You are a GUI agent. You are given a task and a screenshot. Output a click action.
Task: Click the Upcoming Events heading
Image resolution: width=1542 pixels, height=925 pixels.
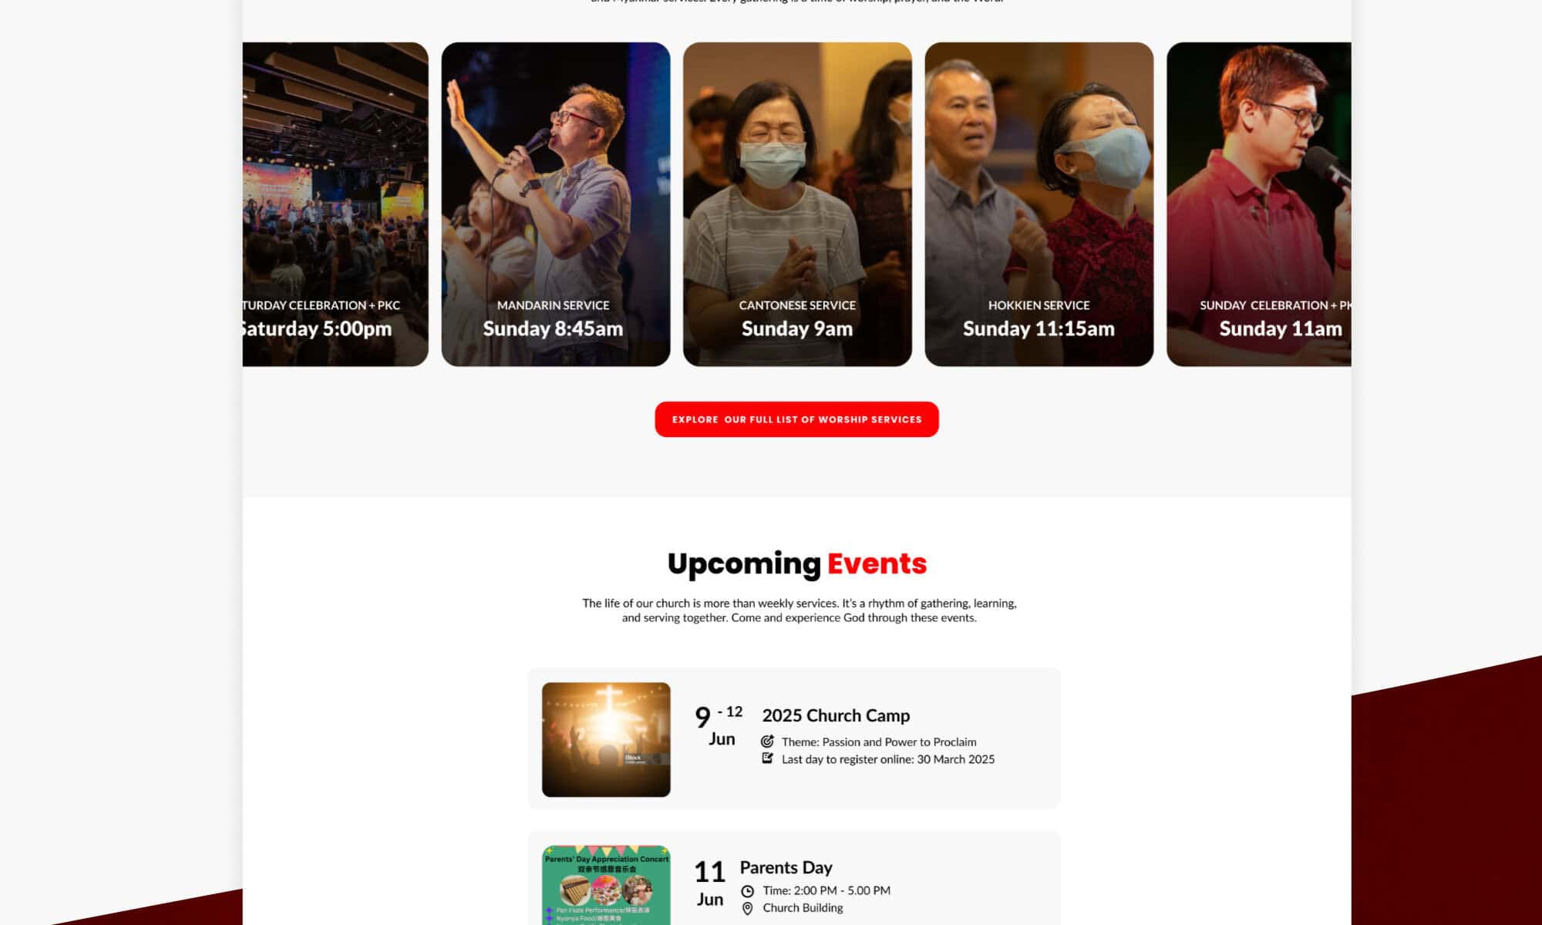pyautogui.click(x=796, y=563)
